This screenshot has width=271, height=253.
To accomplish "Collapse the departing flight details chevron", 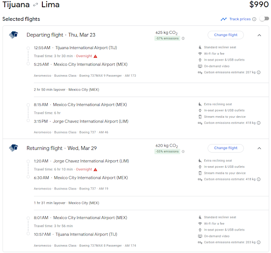I will pyautogui.click(x=259, y=35).
